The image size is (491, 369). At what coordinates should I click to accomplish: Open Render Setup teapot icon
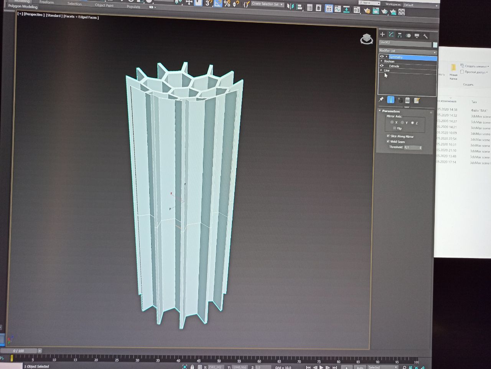(x=367, y=11)
